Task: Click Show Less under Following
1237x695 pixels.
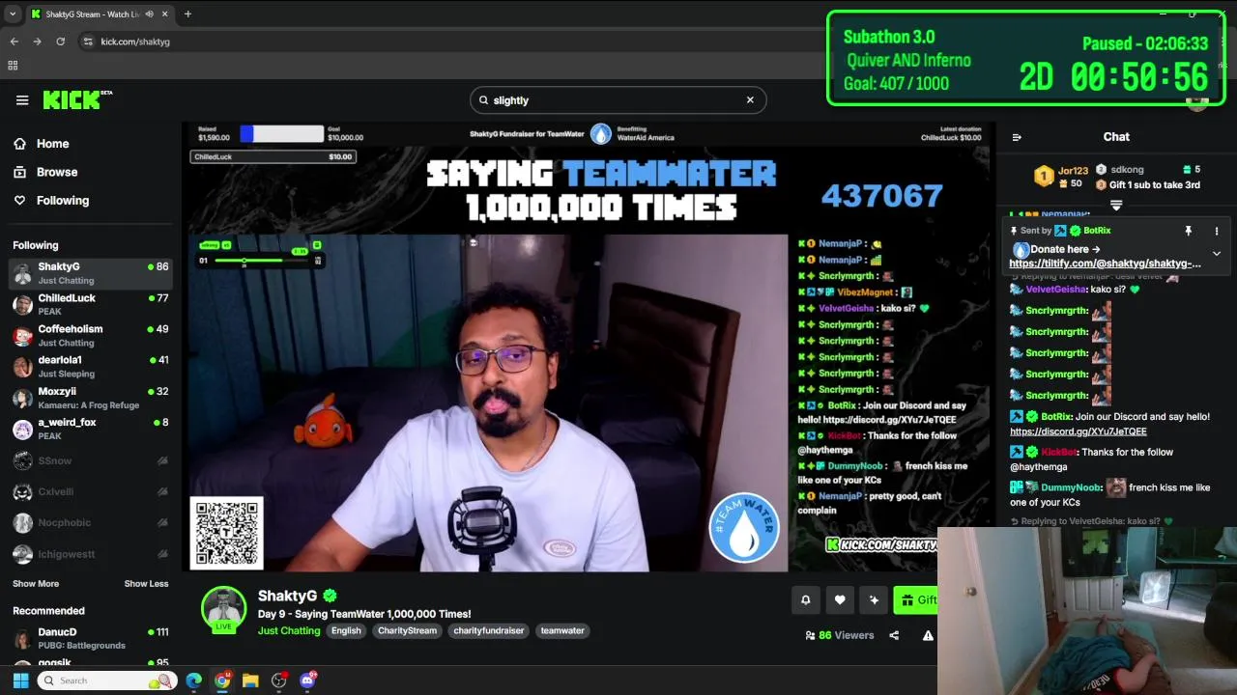Action: point(146,584)
